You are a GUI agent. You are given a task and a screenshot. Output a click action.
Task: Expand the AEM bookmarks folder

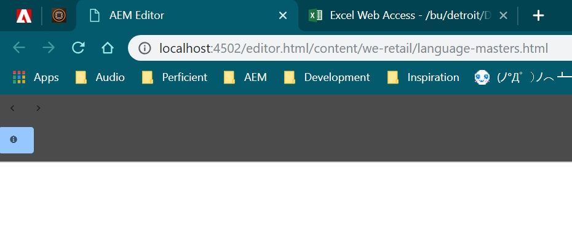245,77
